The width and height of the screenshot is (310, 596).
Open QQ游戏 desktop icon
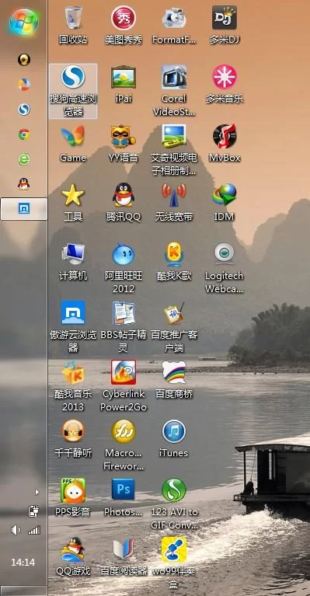coord(73,557)
